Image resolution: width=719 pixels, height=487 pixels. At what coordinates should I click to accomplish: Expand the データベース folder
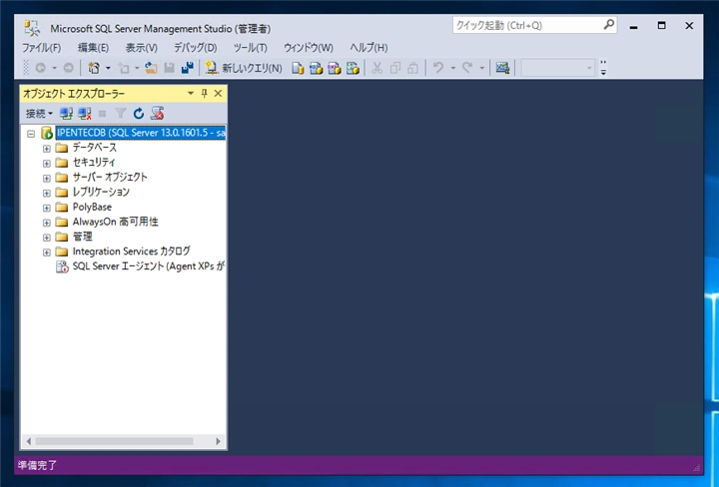pyautogui.click(x=46, y=149)
